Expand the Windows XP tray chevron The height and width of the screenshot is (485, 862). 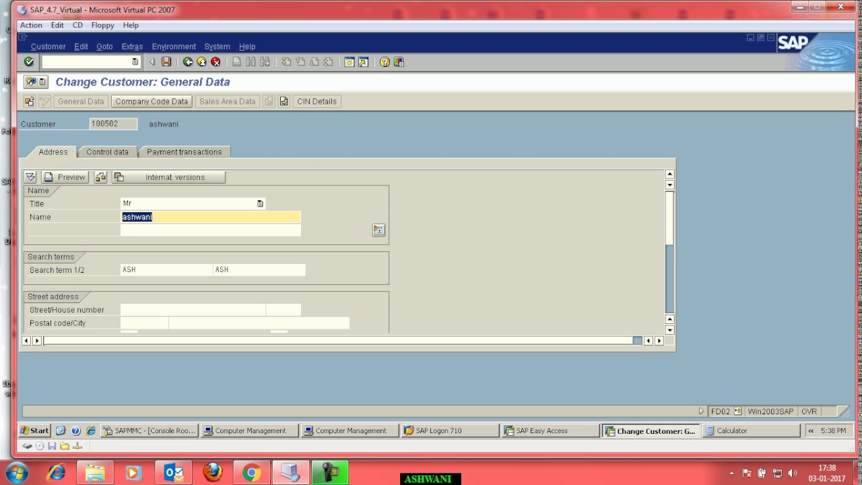810,431
